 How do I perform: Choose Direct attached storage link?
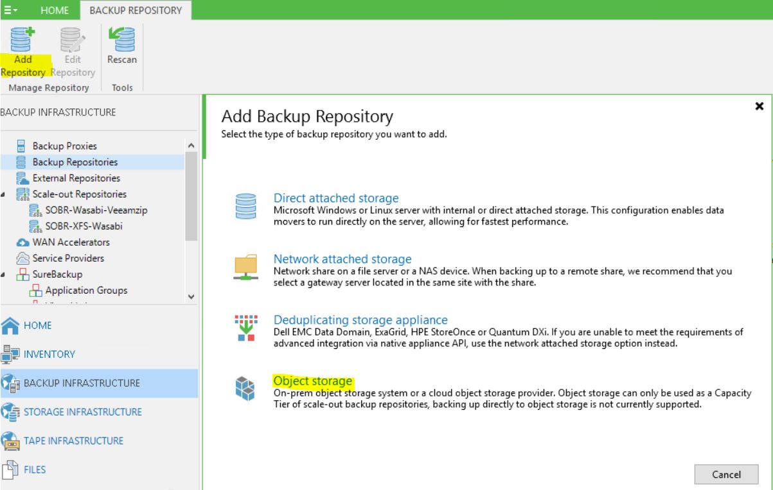point(336,198)
